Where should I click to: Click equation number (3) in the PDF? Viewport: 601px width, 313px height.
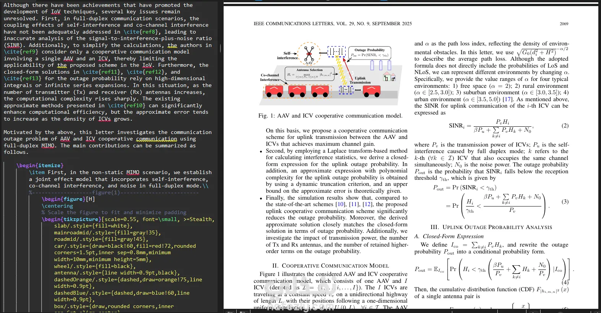565,202
